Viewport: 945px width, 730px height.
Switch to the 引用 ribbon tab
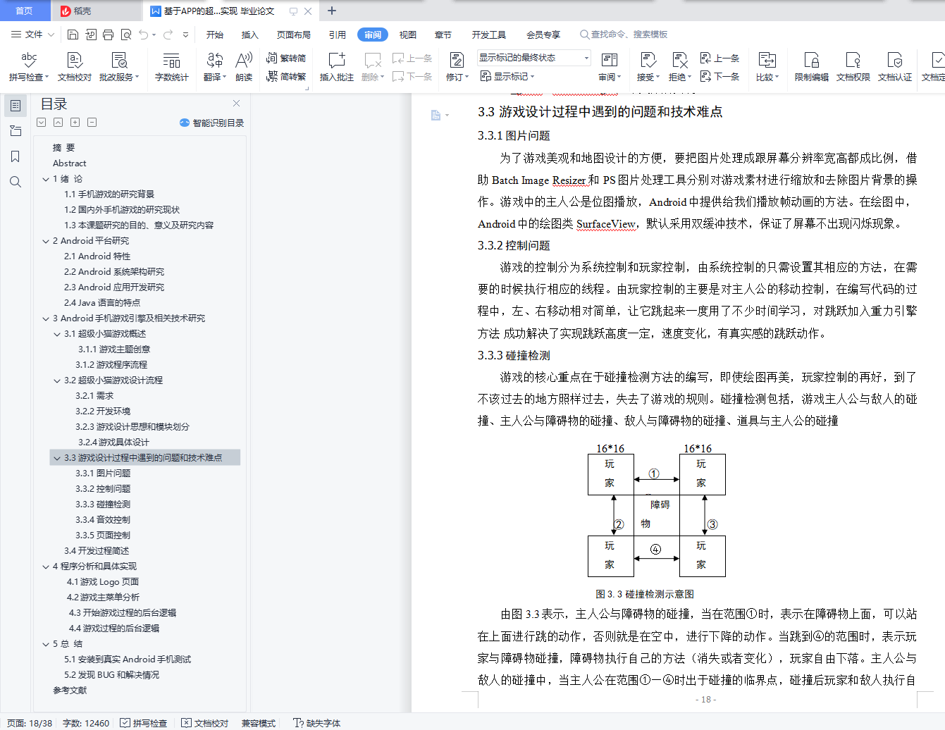338,35
